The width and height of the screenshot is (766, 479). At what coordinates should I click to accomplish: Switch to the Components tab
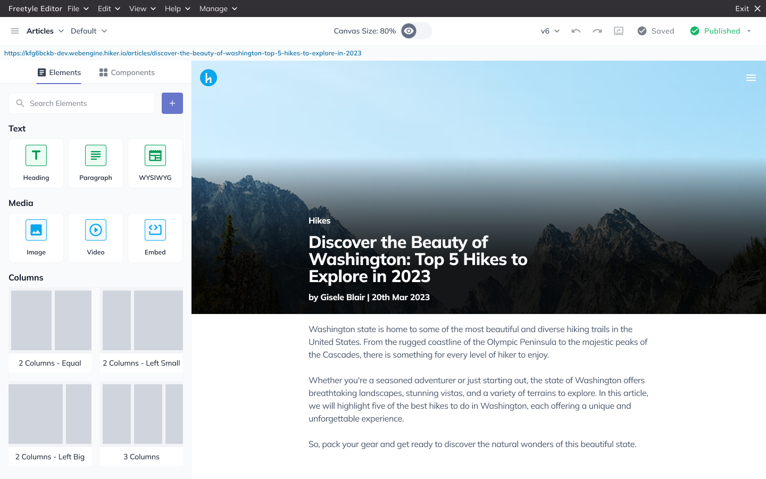(127, 72)
